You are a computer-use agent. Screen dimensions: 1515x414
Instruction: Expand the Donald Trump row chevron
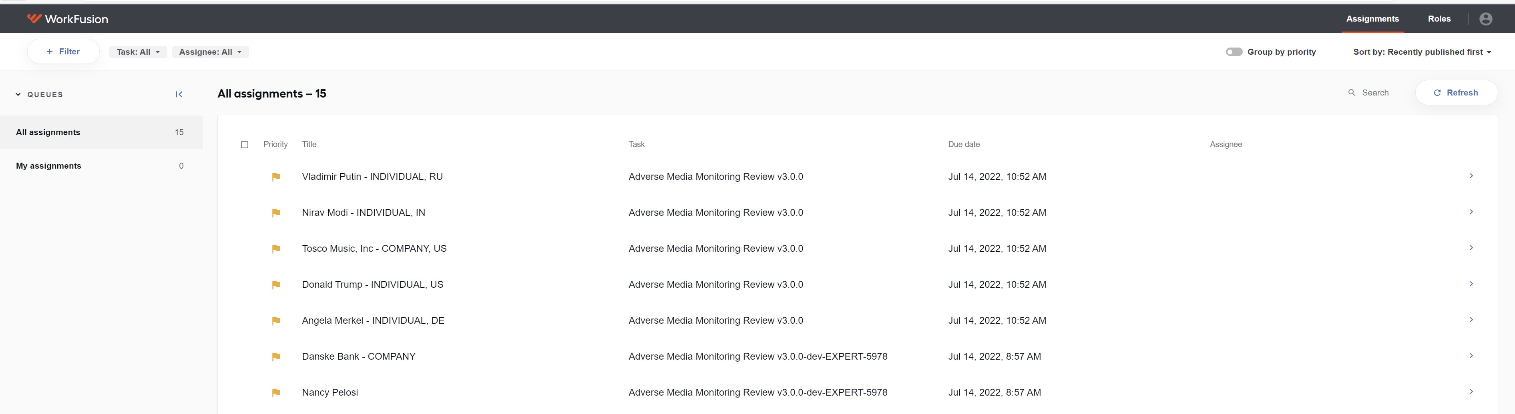(1471, 284)
